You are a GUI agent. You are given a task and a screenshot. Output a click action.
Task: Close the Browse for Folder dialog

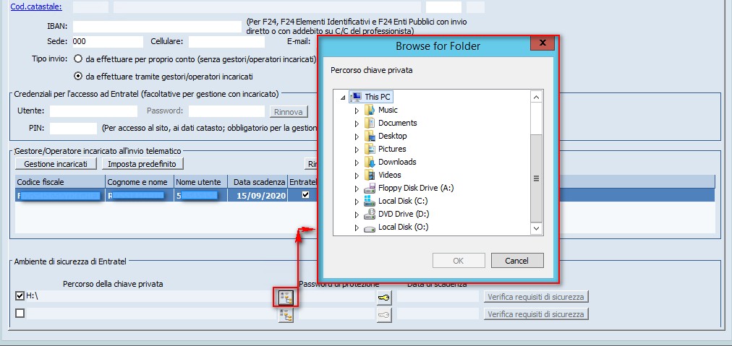(542, 43)
